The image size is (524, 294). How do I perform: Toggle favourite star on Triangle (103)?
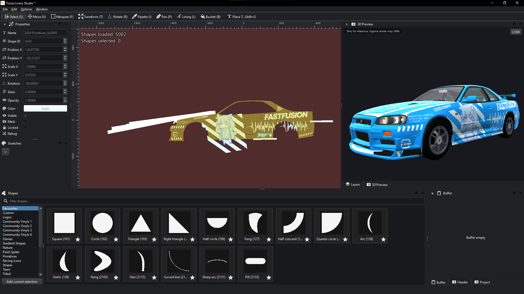click(154, 239)
